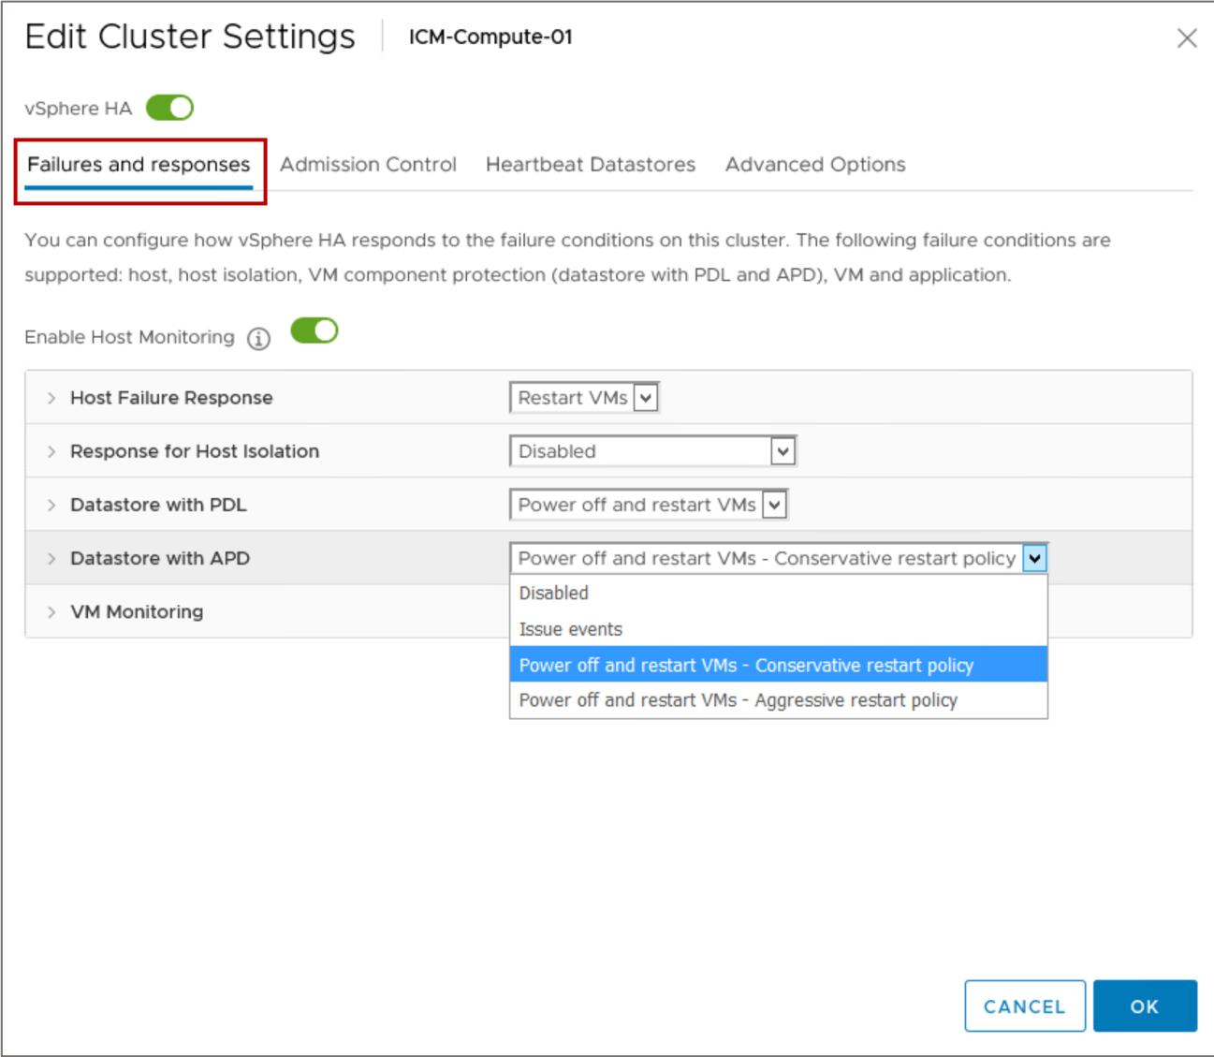Toggle the vSphere HA switch

pos(169,108)
